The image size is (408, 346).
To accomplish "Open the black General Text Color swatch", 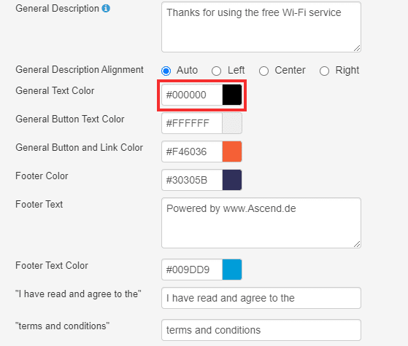I will point(232,95).
